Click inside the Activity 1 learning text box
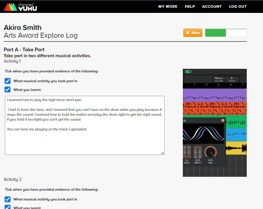 click(x=85, y=125)
